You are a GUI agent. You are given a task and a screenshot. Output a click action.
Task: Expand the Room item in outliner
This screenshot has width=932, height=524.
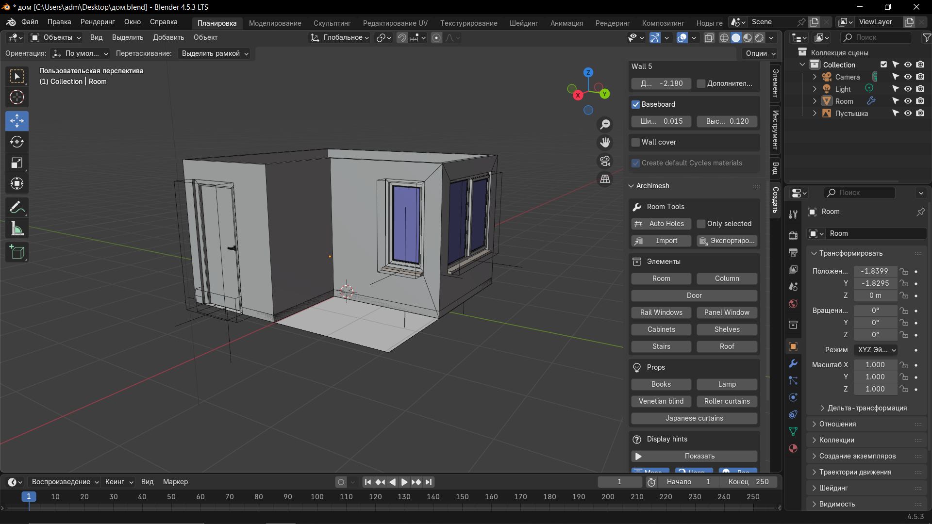click(x=815, y=101)
